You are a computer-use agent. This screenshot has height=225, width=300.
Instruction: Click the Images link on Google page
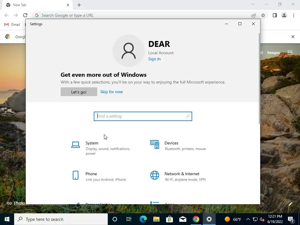[x=273, y=53]
